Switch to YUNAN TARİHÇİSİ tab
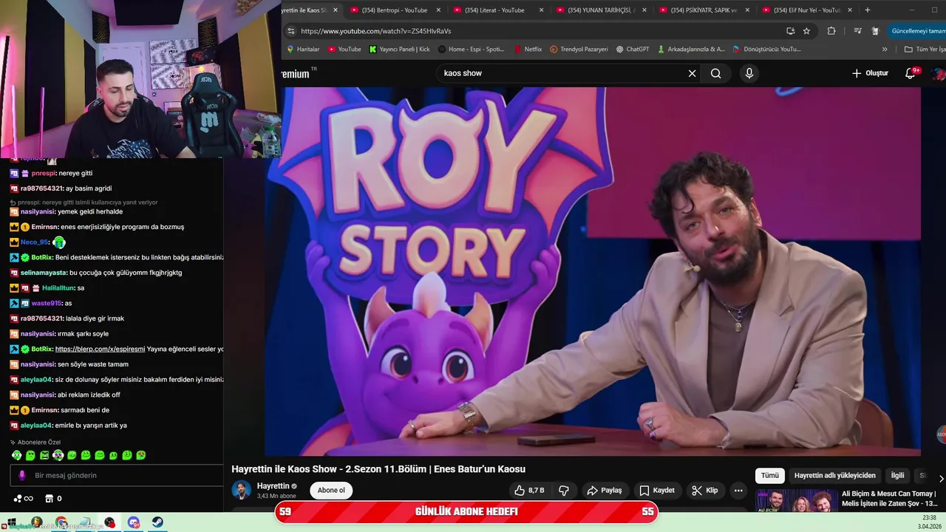946x532 pixels. click(602, 10)
